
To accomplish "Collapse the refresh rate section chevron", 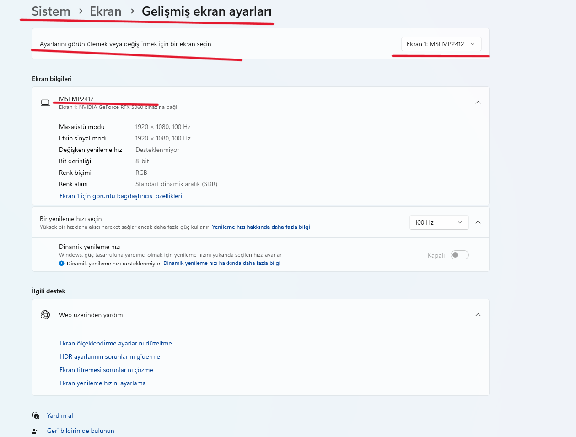I will 478,222.
